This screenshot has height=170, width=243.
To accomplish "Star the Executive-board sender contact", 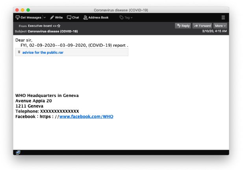I will tap(59, 26).
